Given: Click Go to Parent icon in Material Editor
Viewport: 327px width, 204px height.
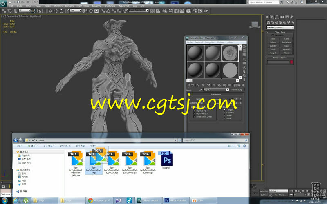Looking at the screenshot, I should click(x=239, y=85).
